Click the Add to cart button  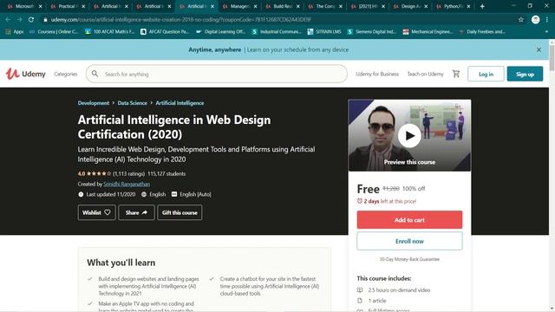[x=409, y=219]
